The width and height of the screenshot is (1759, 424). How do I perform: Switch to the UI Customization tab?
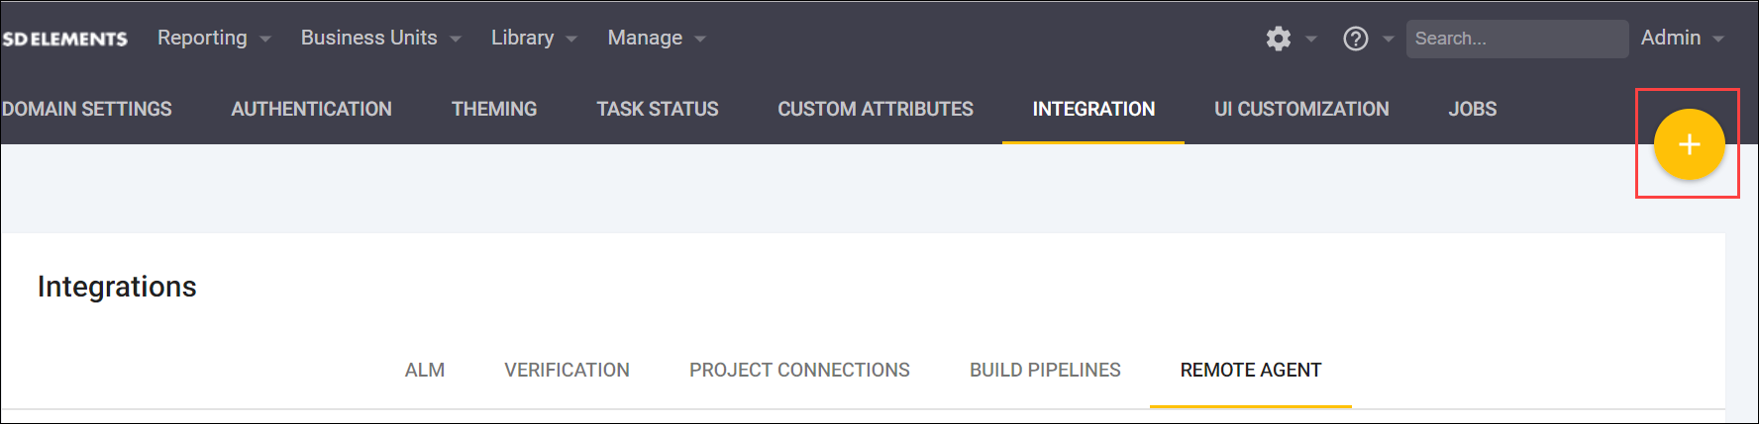(1301, 109)
